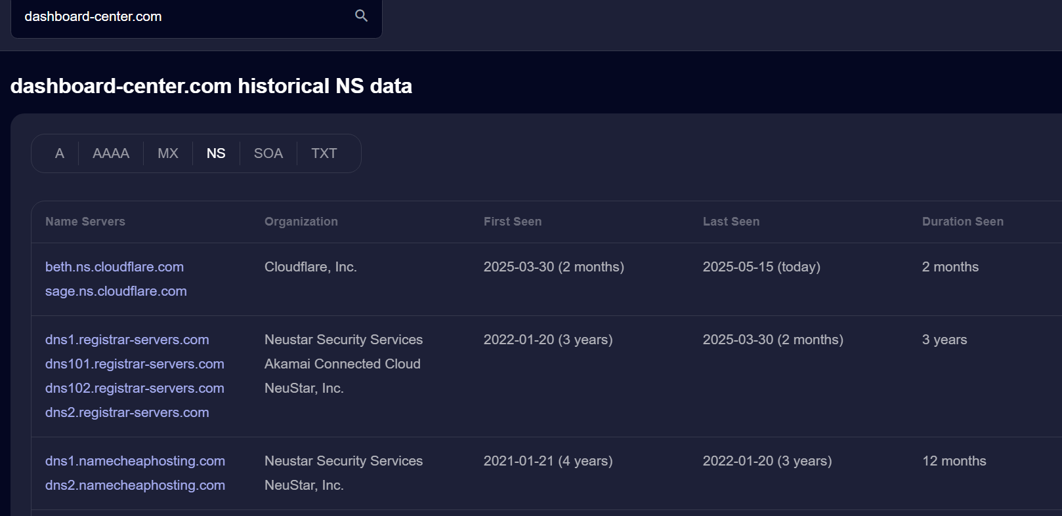
Task: Click the search magnifier icon
Action: coord(361,16)
